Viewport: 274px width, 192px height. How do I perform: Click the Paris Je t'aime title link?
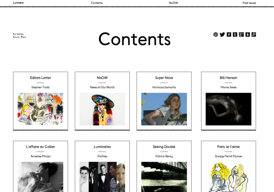pyautogui.click(x=228, y=147)
